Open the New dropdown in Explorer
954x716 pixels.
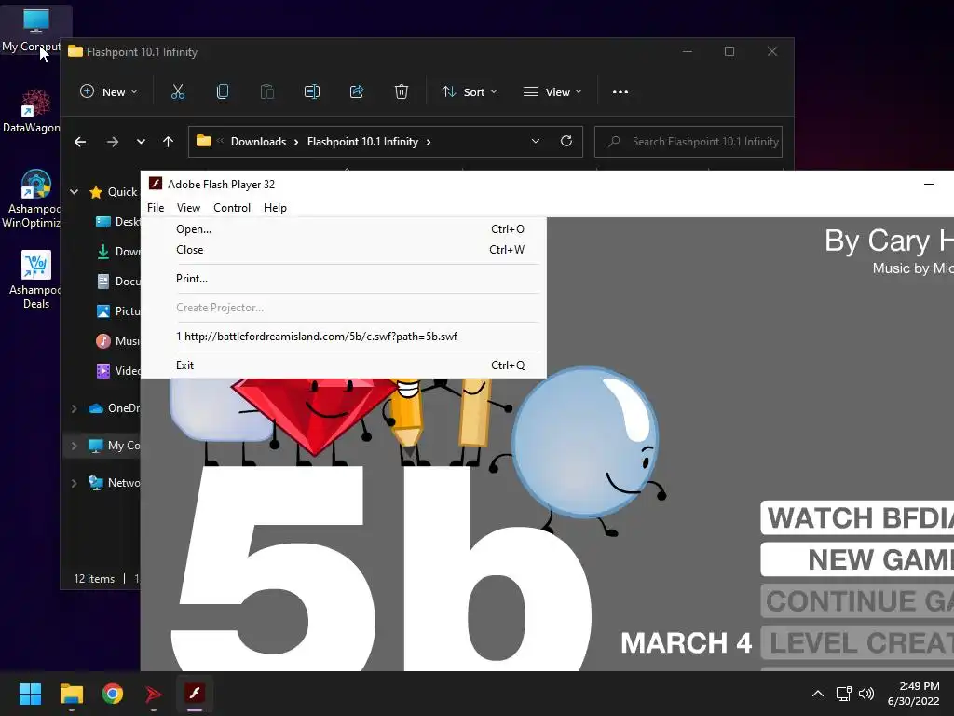109,92
